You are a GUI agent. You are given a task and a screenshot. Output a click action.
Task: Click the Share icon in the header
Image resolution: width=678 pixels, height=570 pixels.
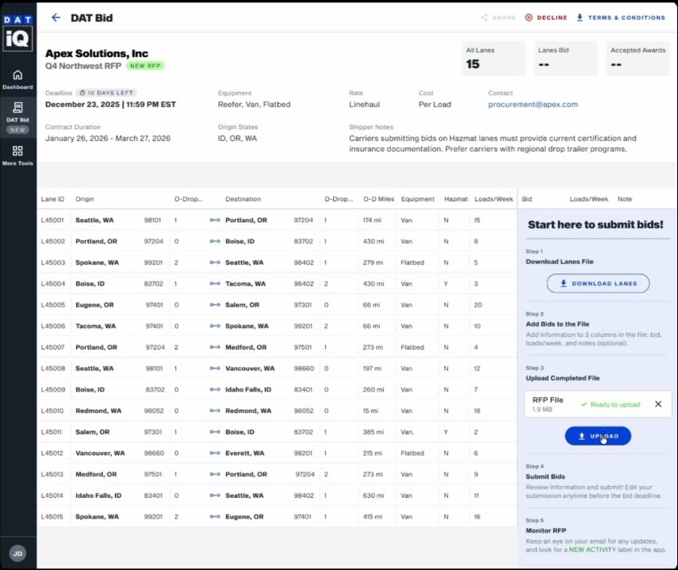pyautogui.click(x=484, y=17)
